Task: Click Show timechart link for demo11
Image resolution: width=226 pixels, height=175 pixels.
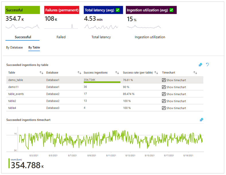Action: pos(176,87)
